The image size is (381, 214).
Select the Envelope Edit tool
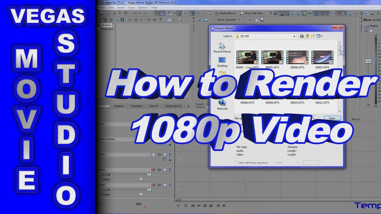[x=198, y=13]
